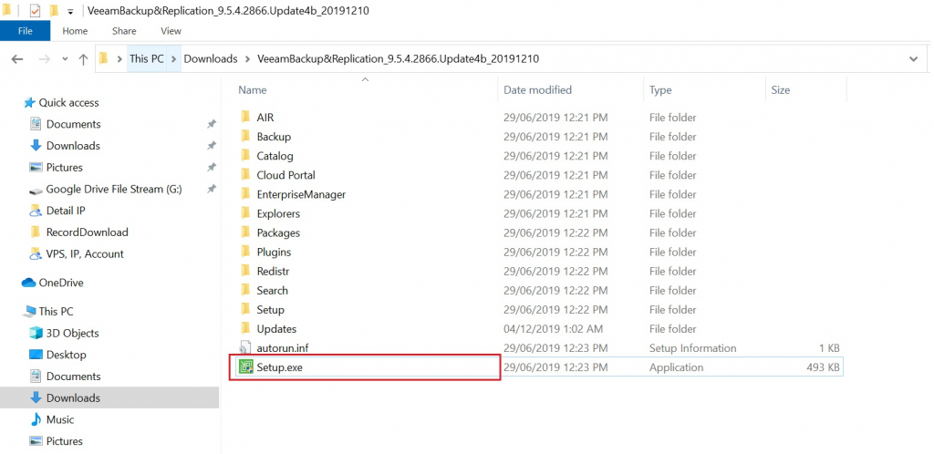Screen dimensions: 934x454
Task: Switch to the Home ribbon tab
Action: coord(75,31)
